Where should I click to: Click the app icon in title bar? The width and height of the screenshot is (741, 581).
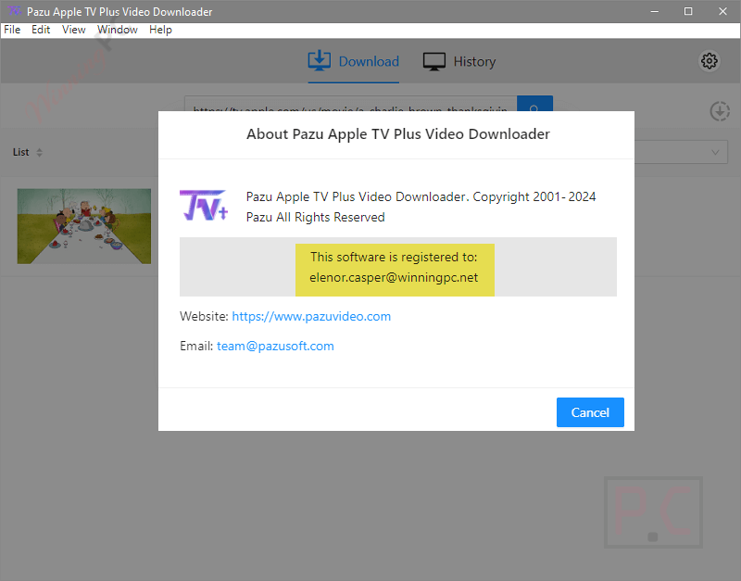(x=15, y=10)
